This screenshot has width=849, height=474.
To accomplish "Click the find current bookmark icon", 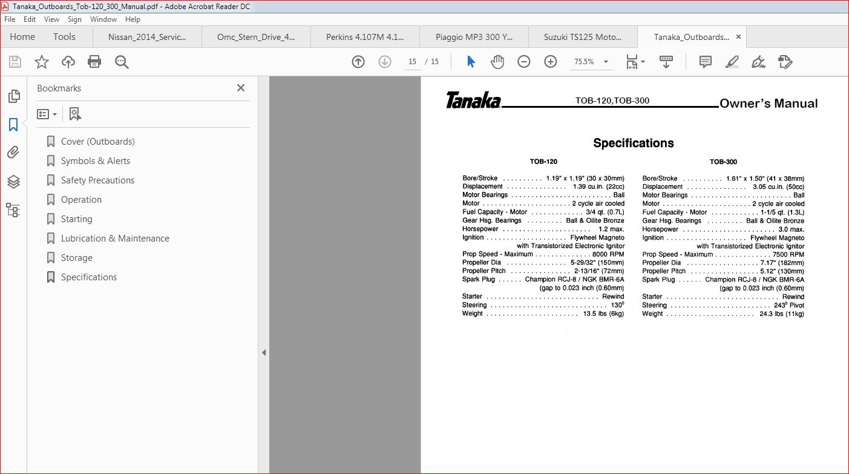I will 75,114.
